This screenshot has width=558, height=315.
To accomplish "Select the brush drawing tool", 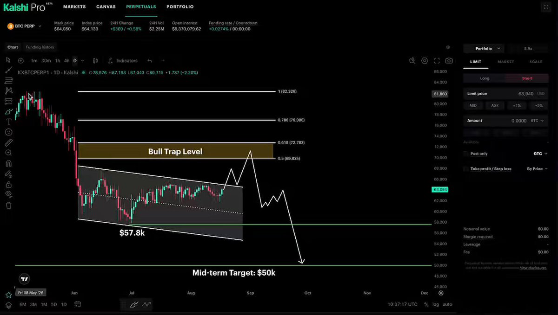I will pyautogui.click(x=8, y=111).
